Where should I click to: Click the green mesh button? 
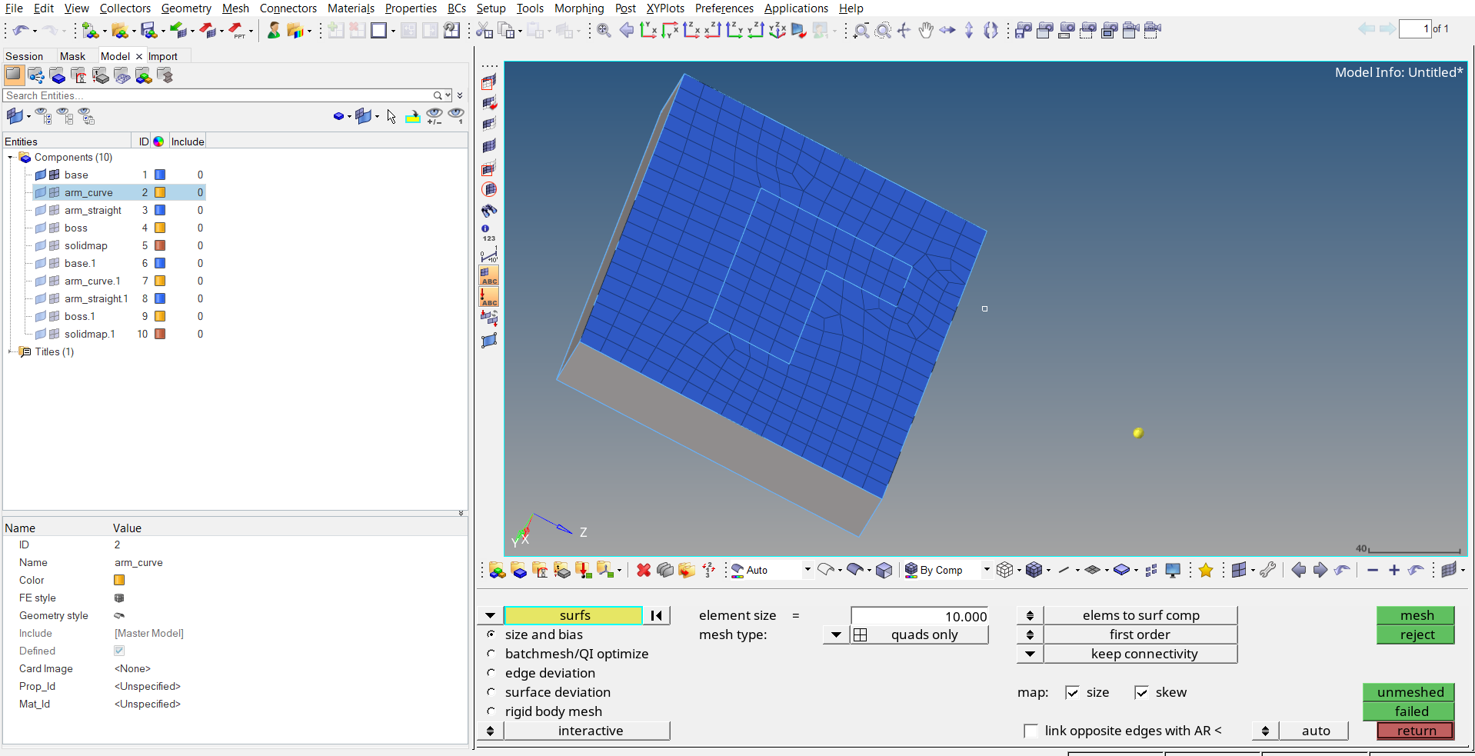(1416, 615)
